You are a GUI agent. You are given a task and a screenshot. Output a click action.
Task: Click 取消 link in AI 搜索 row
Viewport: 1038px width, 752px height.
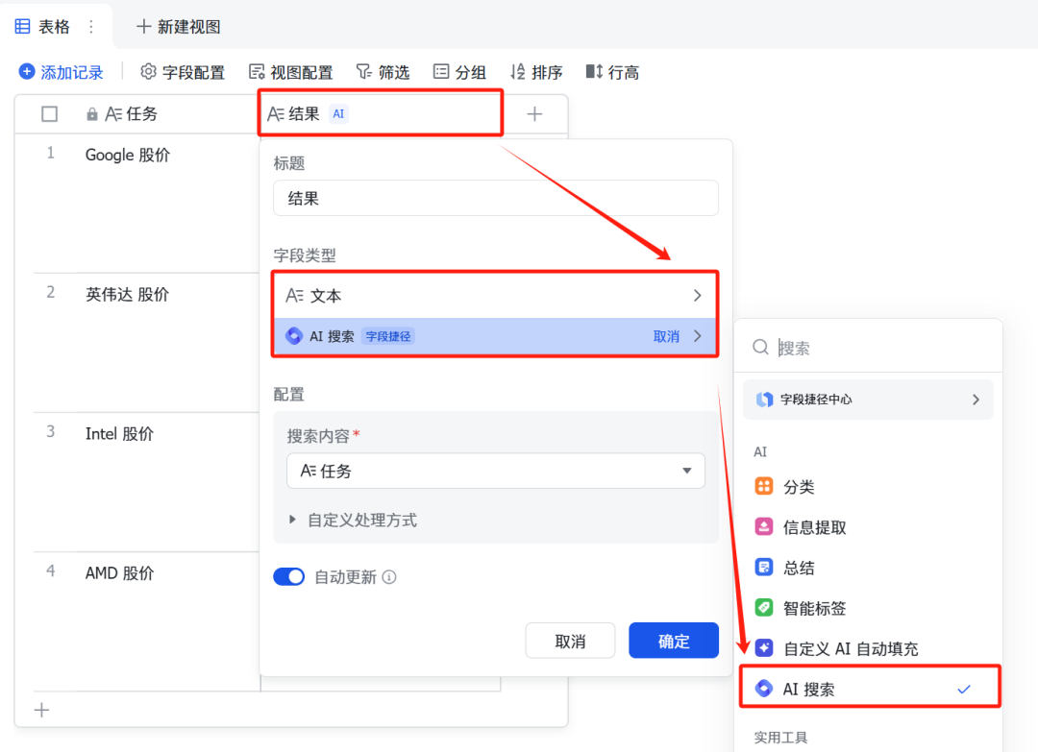coord(666,336)
